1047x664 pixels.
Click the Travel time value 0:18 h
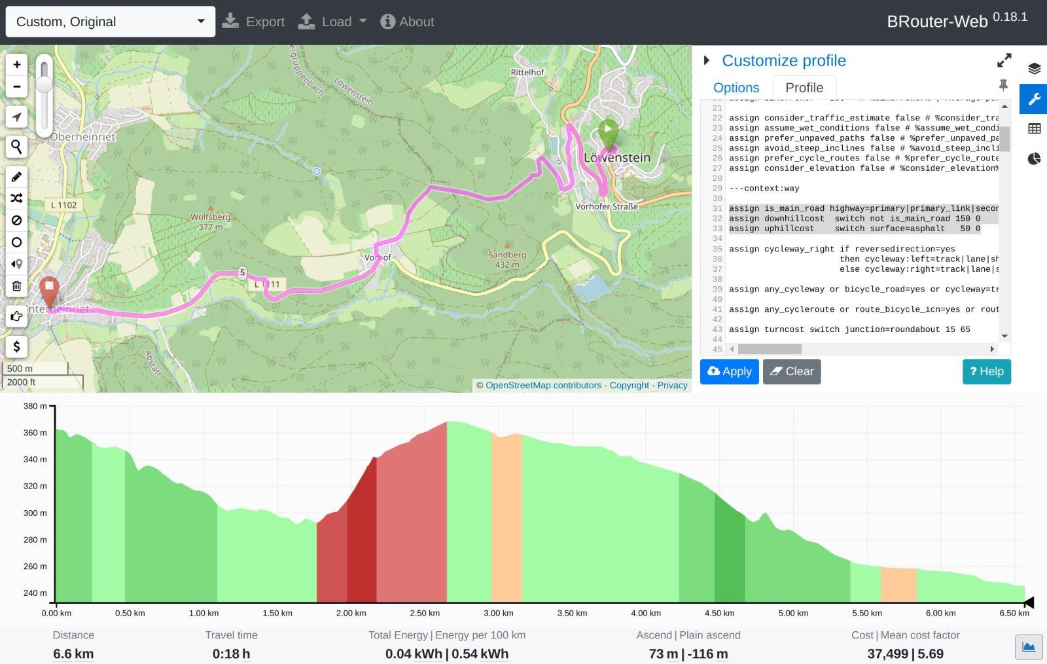click(x=231, y=654)
